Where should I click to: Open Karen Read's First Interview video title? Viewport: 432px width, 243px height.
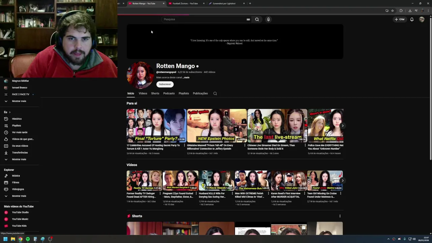point(286,195)
